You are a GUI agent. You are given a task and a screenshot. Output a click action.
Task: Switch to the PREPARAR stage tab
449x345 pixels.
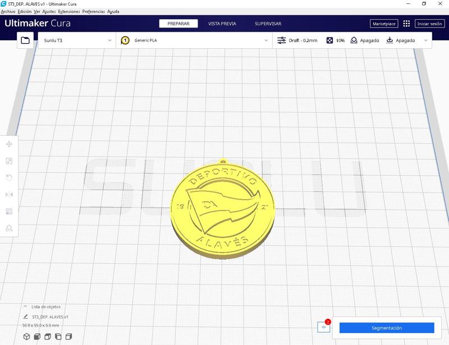178,24
